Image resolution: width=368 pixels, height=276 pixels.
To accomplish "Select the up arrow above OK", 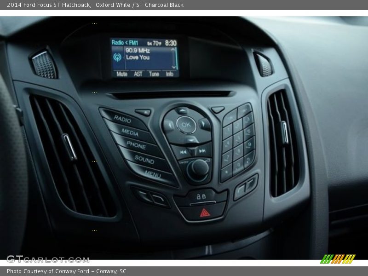I will pyautogui.click(x=182, y=111).
